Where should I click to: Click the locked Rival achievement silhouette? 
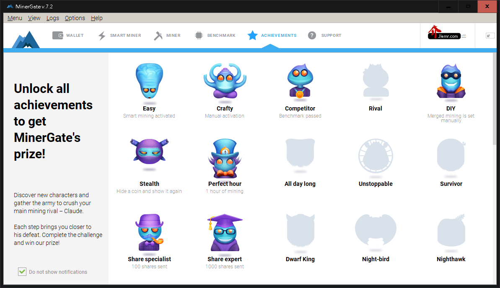[x=376, y=80]
